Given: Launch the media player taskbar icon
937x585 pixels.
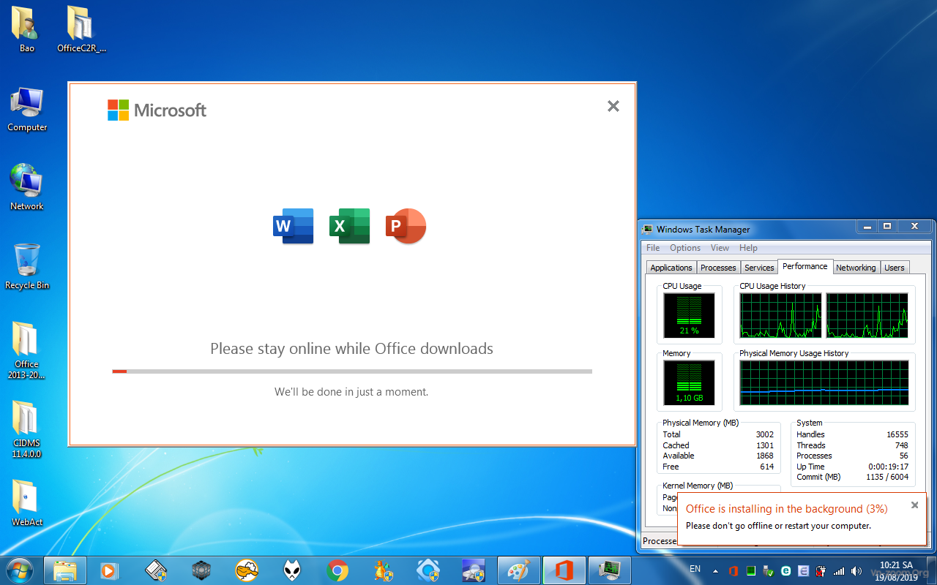Looking at the screenshot, I should point(110,570).
